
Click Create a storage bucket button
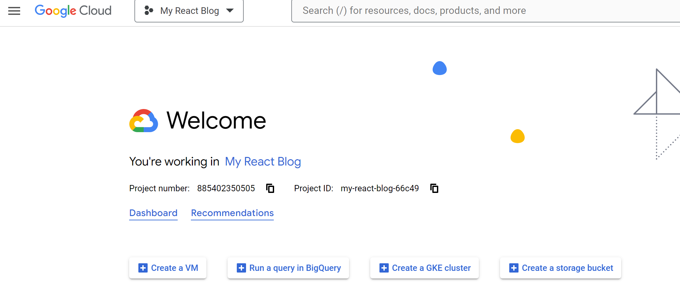560,268
